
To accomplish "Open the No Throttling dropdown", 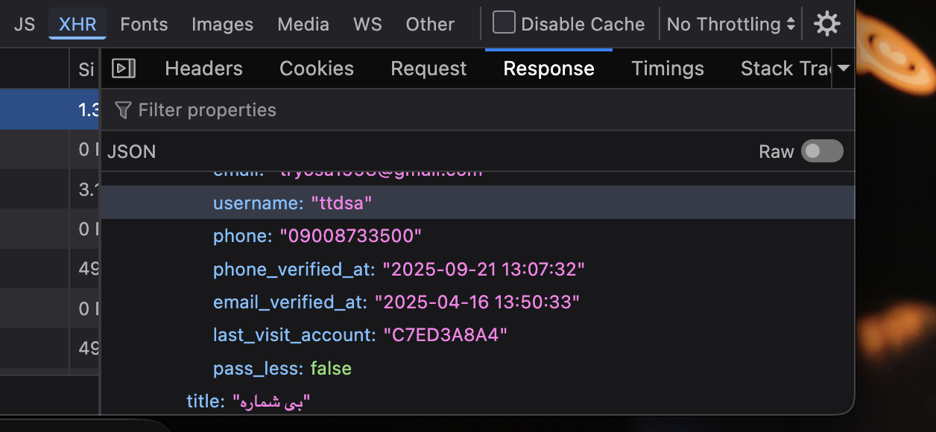I will point(732,24).
